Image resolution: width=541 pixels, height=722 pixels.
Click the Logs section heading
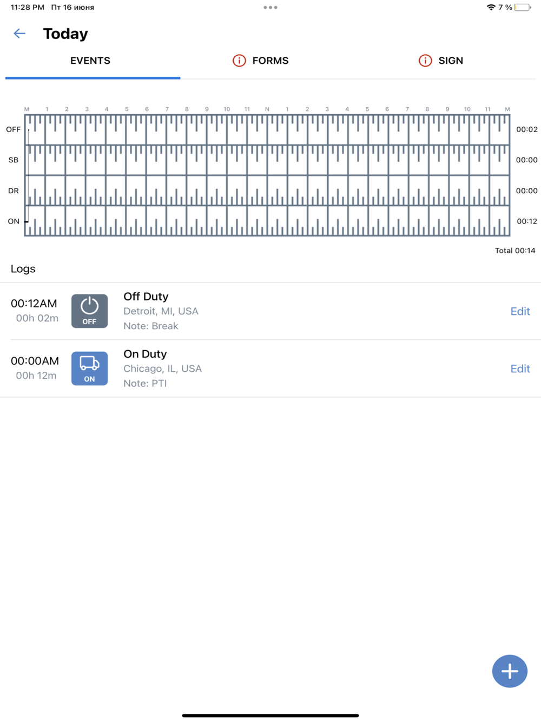pos(23,269)
